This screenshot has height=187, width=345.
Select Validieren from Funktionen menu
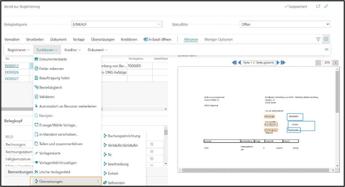pos(47,97)
